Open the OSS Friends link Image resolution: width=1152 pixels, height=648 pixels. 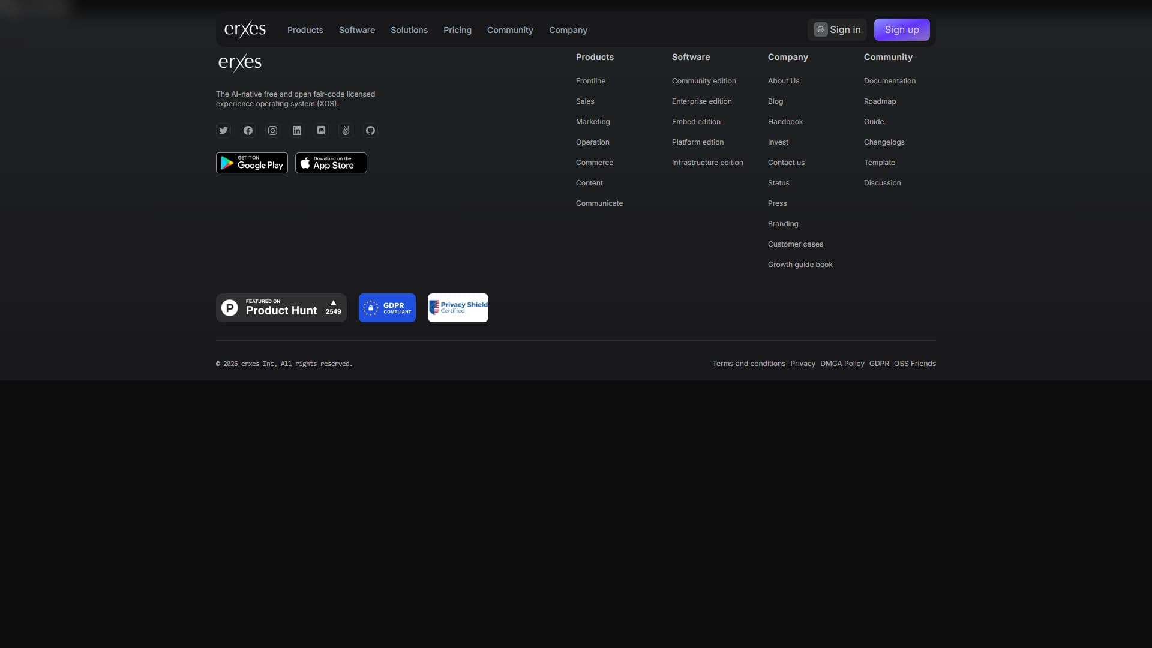(x=915, y=364)
